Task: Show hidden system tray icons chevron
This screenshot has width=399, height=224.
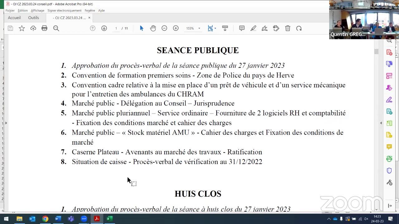Action: point(329,219)
